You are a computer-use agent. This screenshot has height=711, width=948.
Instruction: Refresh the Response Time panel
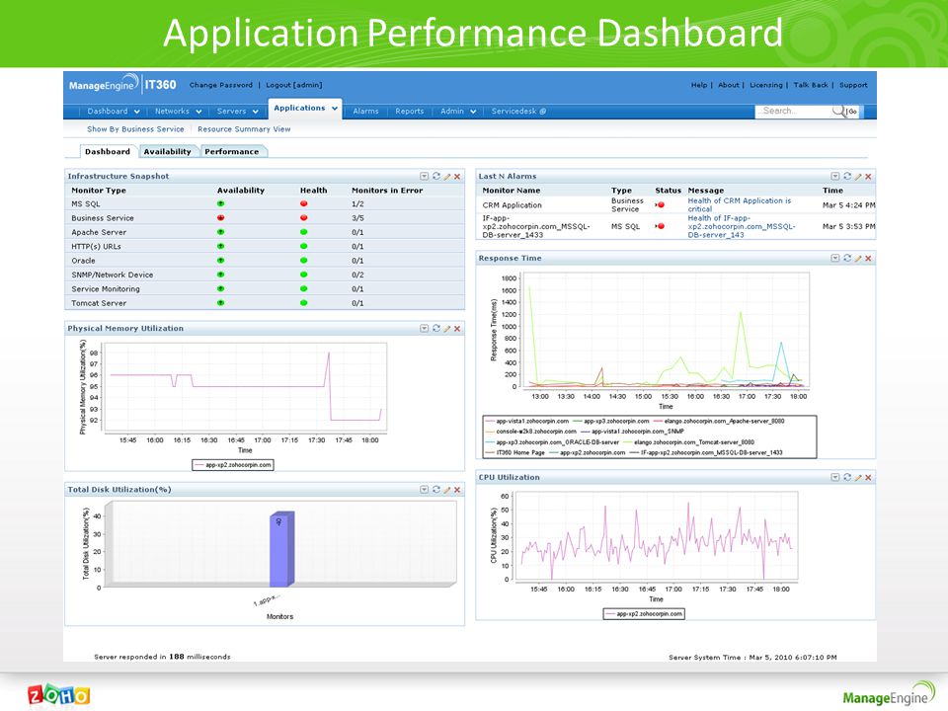coord(847,258)
